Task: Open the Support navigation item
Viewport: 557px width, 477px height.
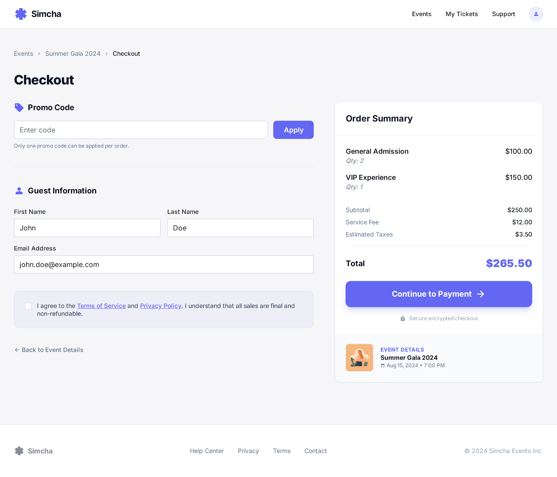Action: coord(503,14)
